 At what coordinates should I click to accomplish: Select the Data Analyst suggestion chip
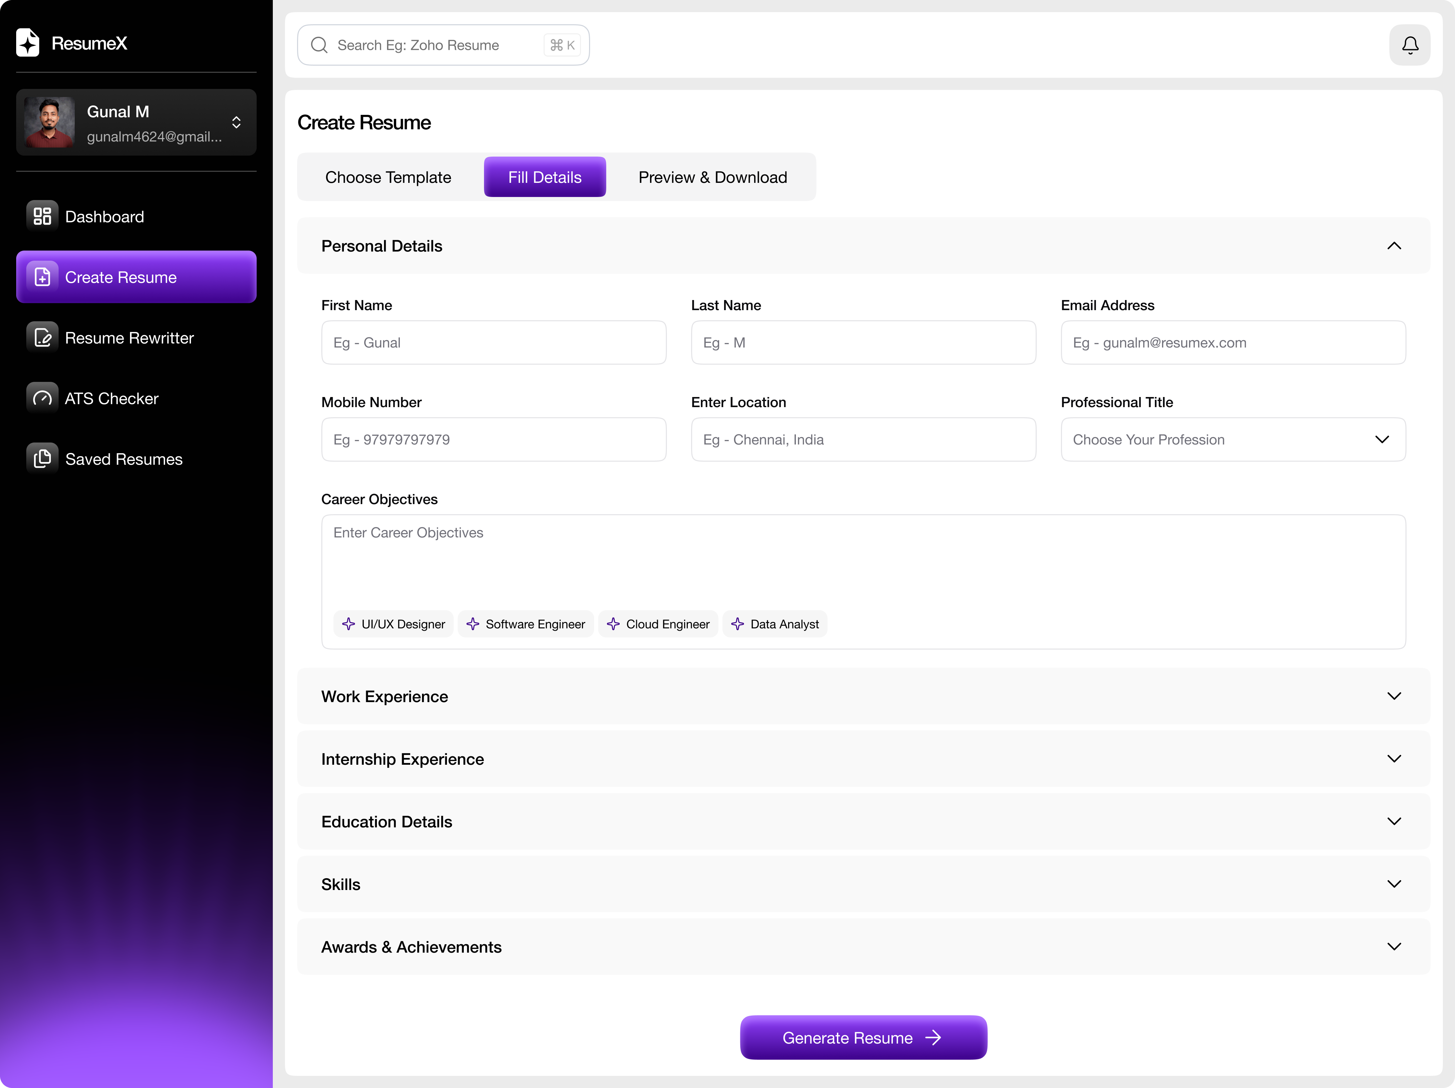click(775, 624)
